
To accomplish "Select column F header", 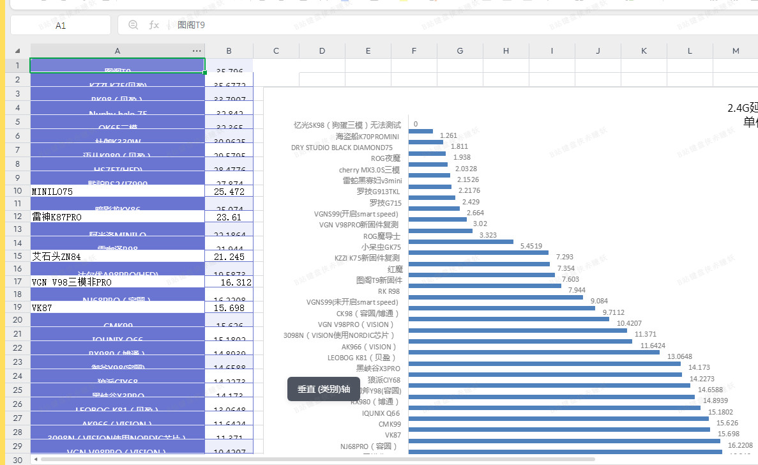I will point(414,50).
